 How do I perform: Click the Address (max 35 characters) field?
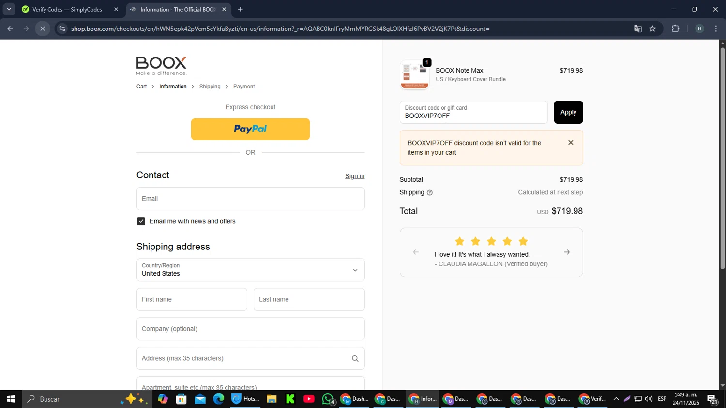point(250,358)
